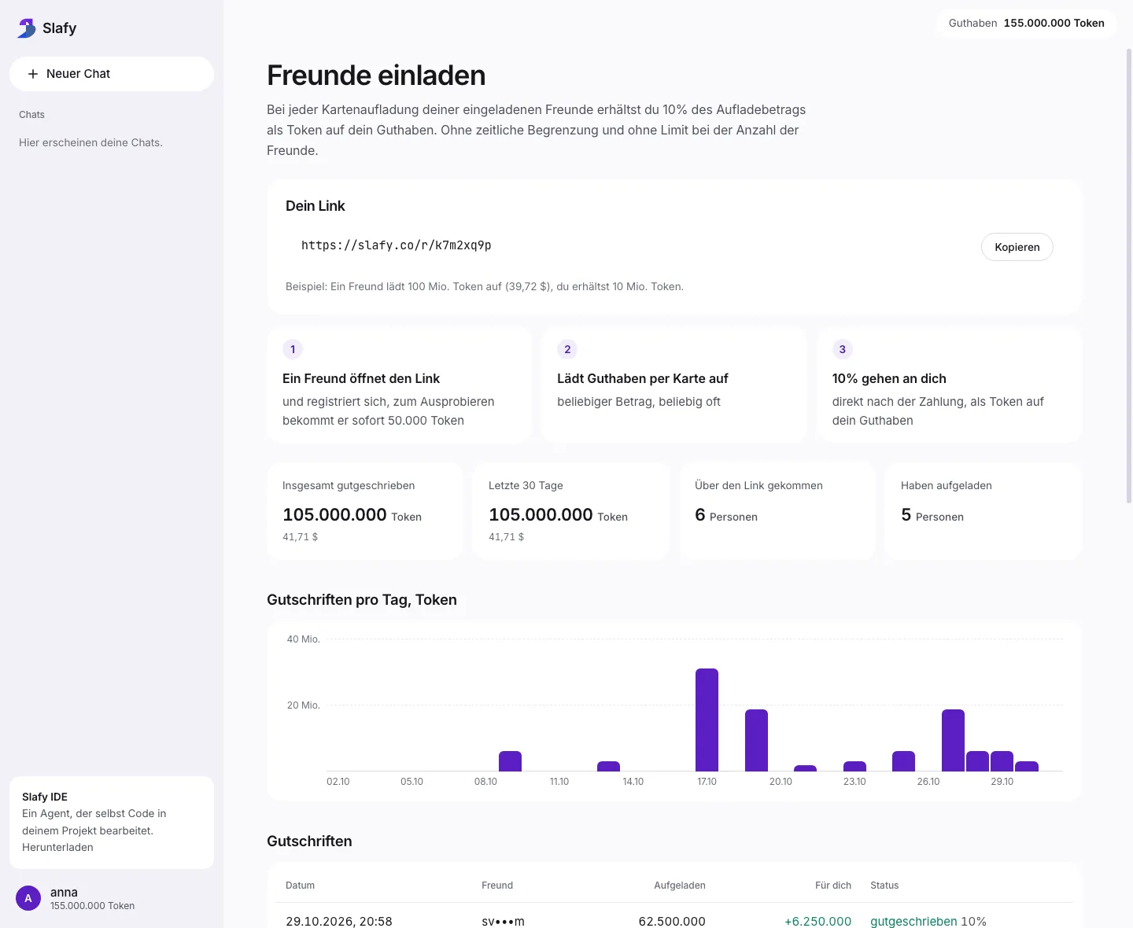Click the Status column header
The height and width of the screenshot is (928, 1133).
pyautogui.click(x=884, y=886)
